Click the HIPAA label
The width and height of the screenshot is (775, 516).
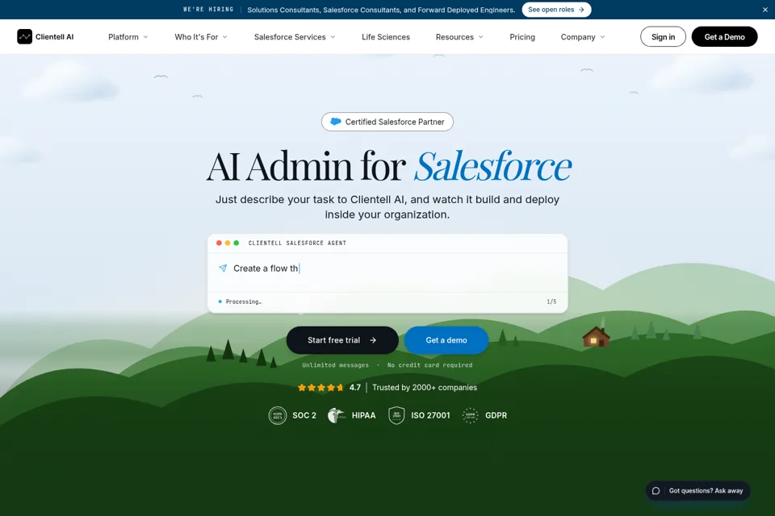(x=364, y=415)
